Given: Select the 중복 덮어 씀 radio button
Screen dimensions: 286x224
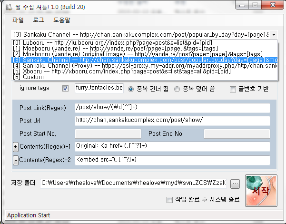Looking at the screenshot, I should pyautogui.click(x=177, y=89).
